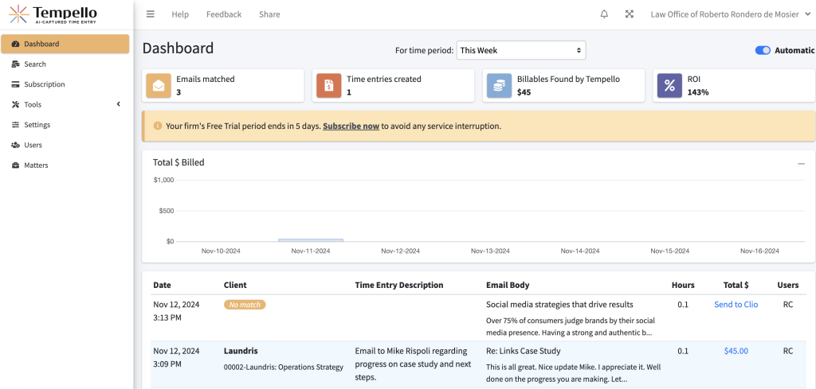Click the Emails matched envelope icon
The width and height of the screenshot is (816, 389).
(x=158, y=85)
